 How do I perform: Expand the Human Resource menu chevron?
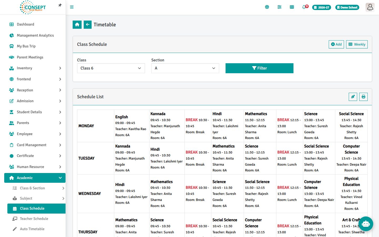tap(60, 167)
